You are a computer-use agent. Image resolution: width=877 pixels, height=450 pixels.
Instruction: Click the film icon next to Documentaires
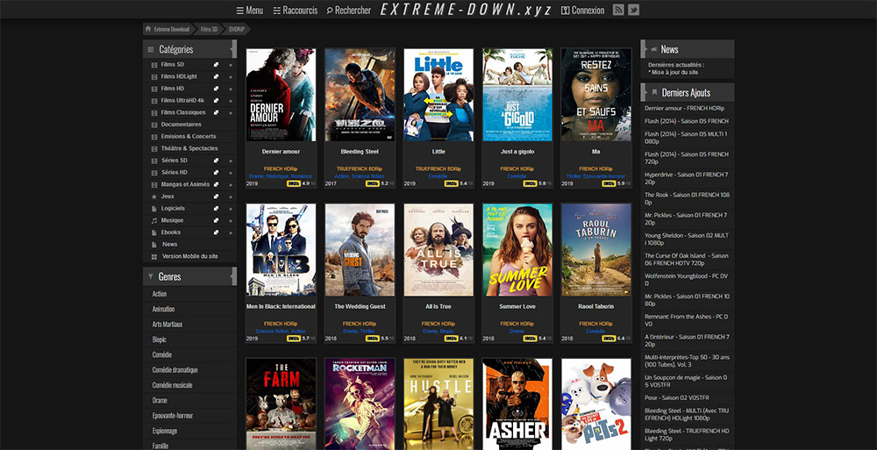[x=154, y=125]
